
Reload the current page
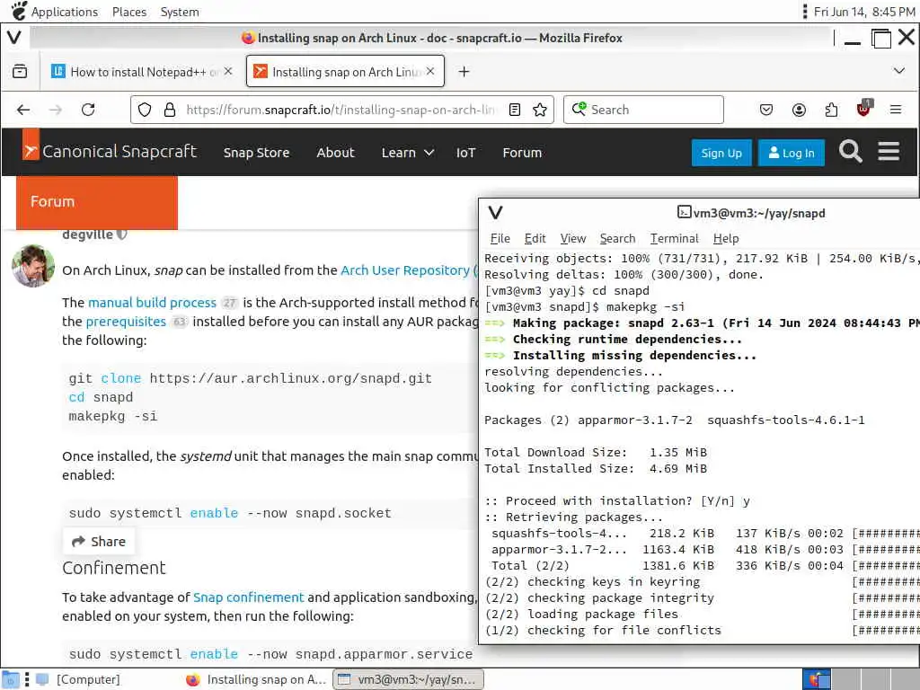coord(88,110)
